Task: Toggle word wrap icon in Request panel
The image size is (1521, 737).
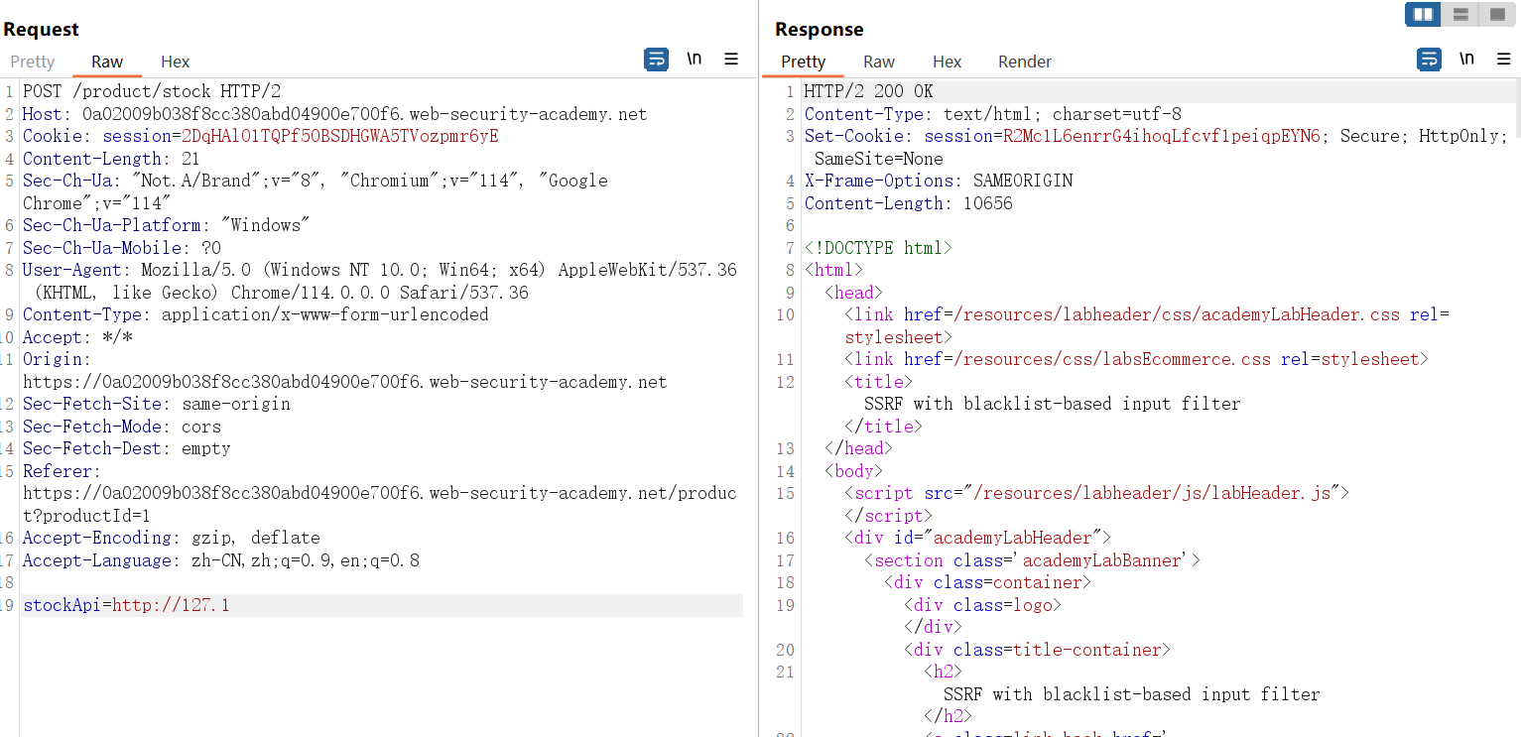Action: tap(657, 60)
